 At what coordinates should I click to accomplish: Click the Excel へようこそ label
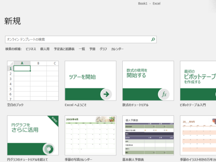click(x=76, y=105)
